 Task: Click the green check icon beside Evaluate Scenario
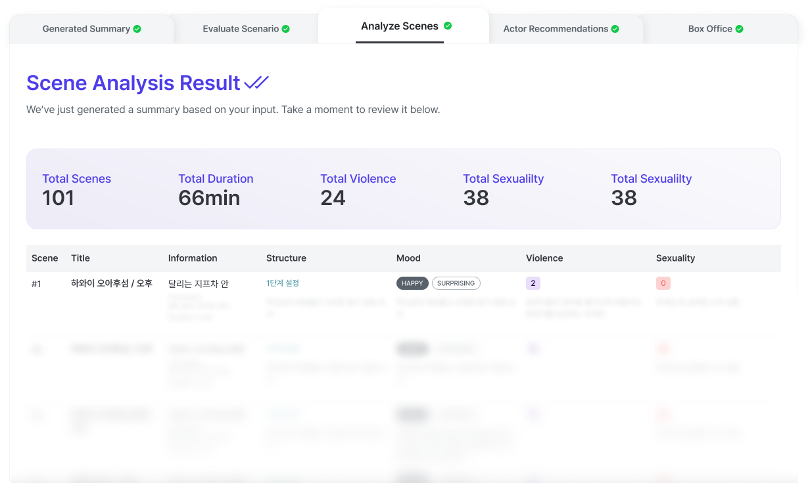coord(286,29)
